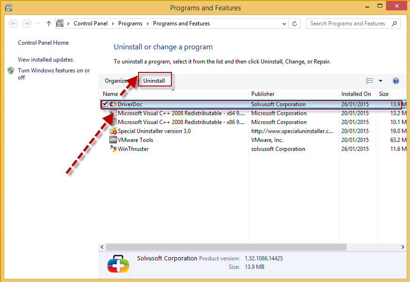Open the window system menu icon

pos(8,8)
